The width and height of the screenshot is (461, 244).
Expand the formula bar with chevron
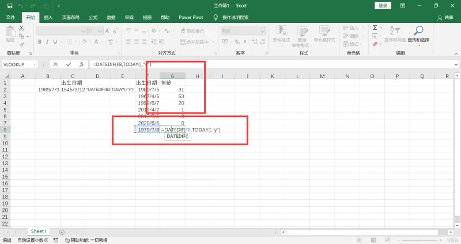[x=456, y=64]
